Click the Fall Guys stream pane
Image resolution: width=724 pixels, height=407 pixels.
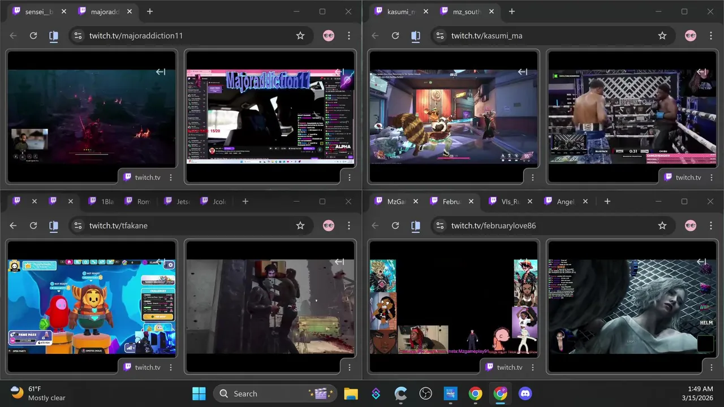click(x=92, y=306)
